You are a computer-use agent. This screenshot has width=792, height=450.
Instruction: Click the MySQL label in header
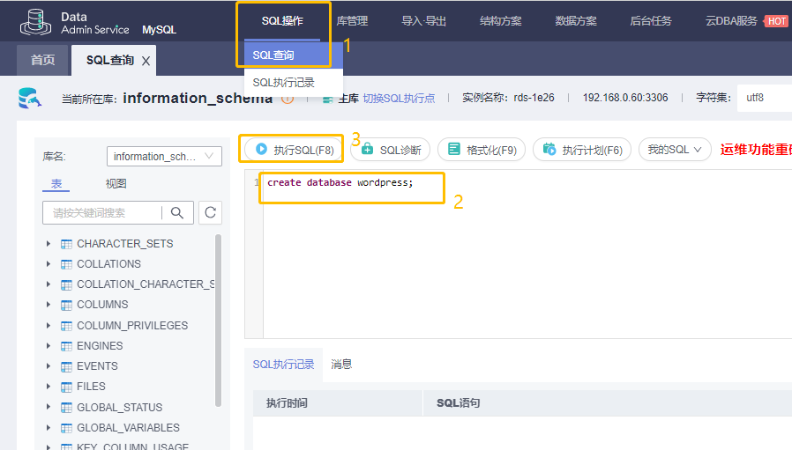click(x=159, y=30)
